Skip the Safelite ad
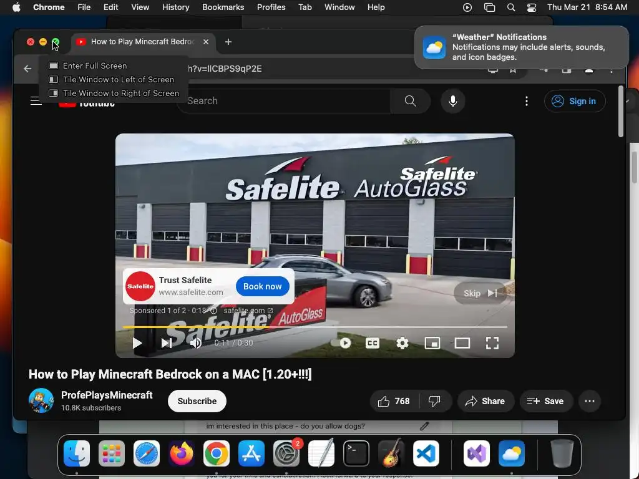 tap(480, 293)
